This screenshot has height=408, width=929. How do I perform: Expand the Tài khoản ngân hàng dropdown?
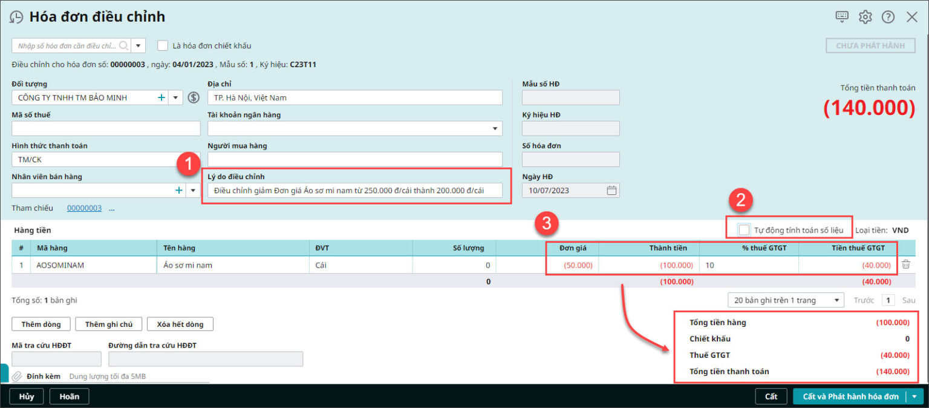(495, 128)
